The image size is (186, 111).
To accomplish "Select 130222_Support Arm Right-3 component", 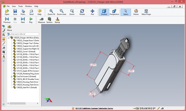I will pyautogui.click(x=28, y=49).
